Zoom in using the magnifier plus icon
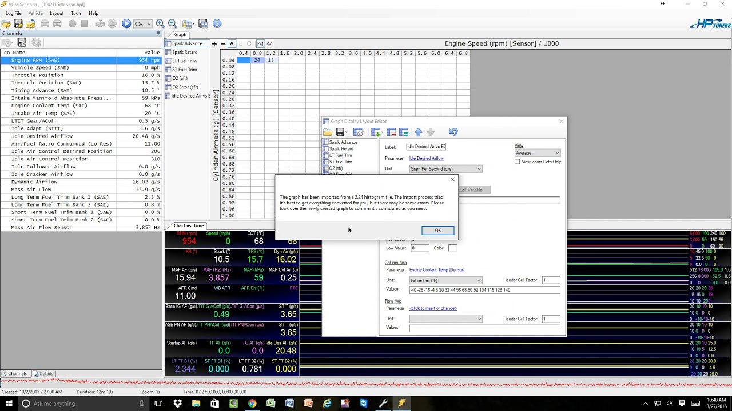Screen dimensions: 732x411 point(160,24)
